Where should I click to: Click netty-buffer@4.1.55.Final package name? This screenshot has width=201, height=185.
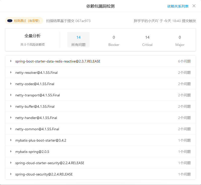(x=35, y=106)
